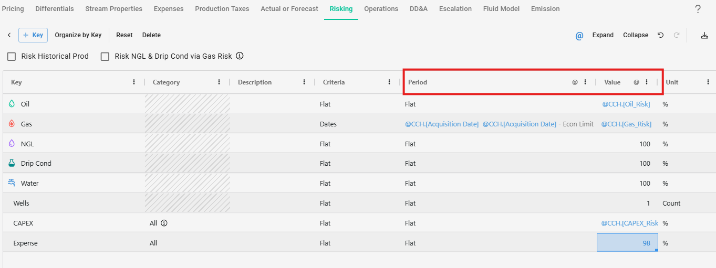Open the Criteria column options menu
716x268 pixels.
pos(389,82)
